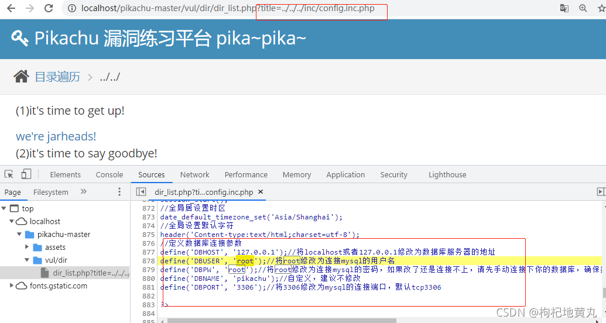Image resolution: width=606 pixels, height=323 pixels.
Task: Select the Page navigator tab
Action: (x=13, y=192)
